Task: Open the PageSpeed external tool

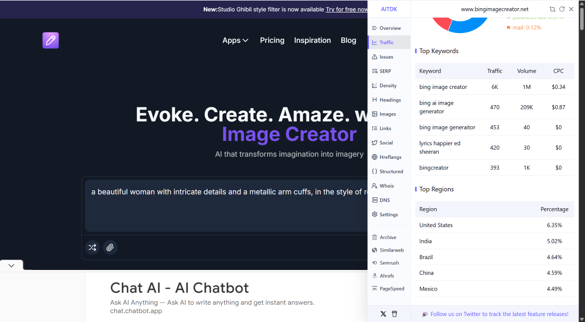Action: click(389, 288)
